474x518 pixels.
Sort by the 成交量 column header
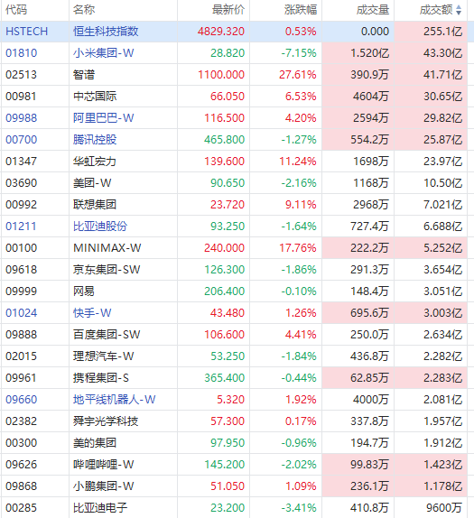pos(373,10)
